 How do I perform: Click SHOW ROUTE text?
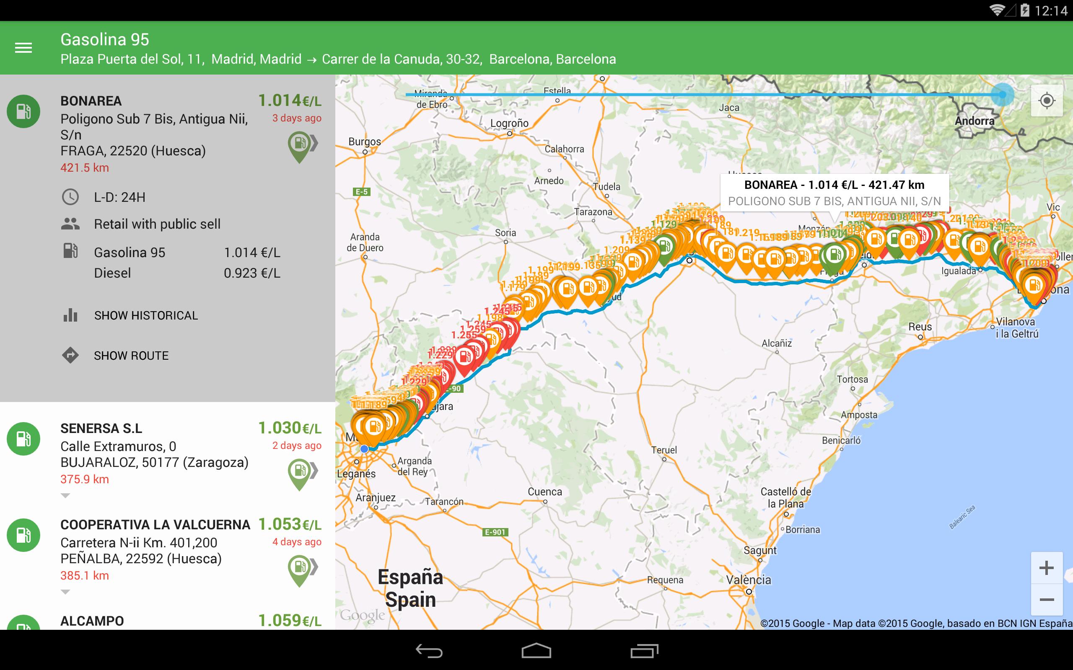coord(131,356)
